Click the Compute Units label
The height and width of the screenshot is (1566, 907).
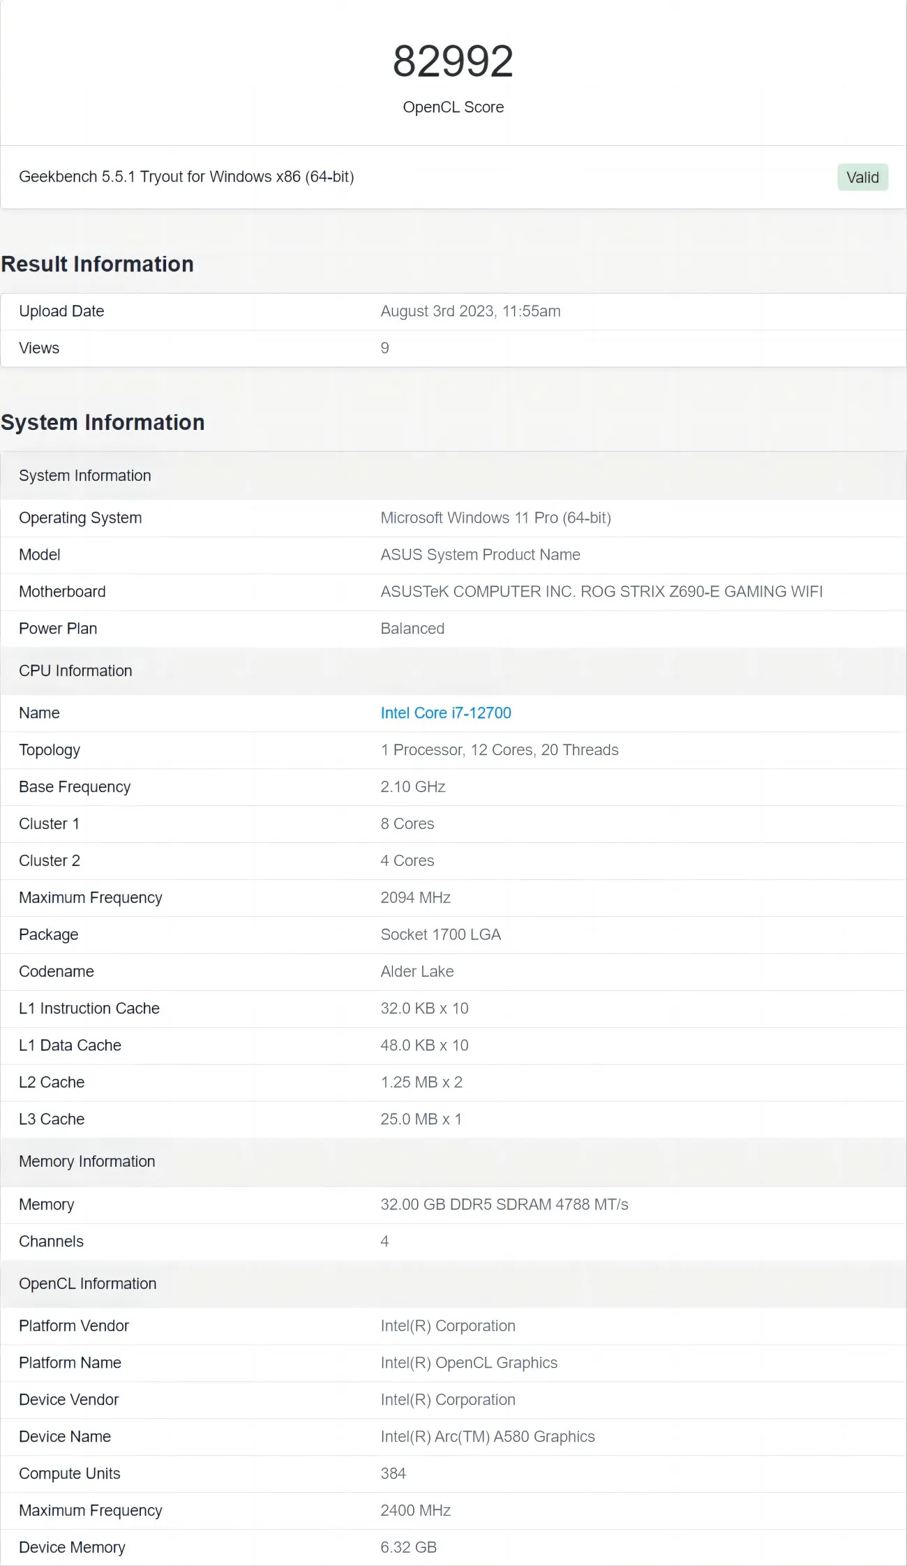coord(70,1474)
